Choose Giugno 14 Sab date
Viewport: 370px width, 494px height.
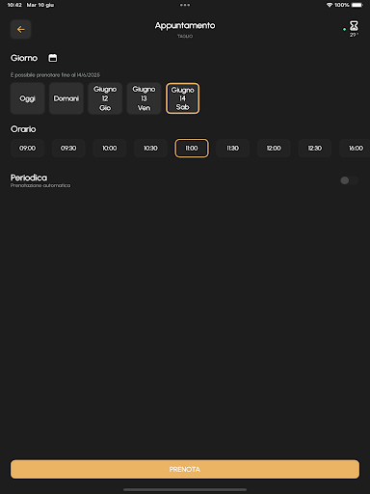(x=182, y=98)
